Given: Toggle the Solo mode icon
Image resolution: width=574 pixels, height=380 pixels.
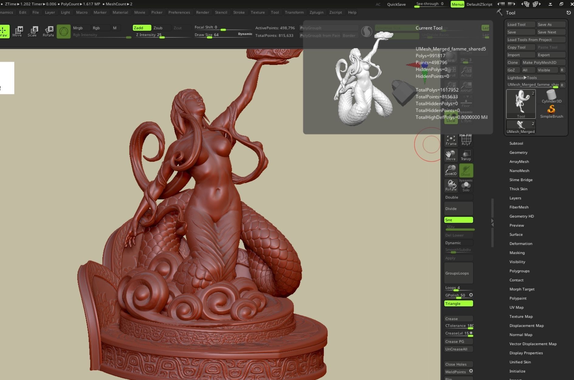Looking at the screenshot, I should 466,186.
